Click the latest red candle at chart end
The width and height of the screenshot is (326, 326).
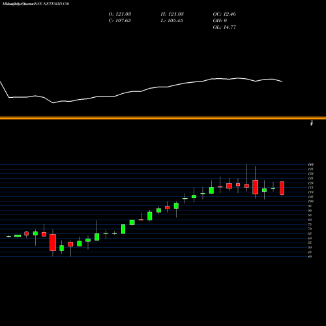pos(282,188)
